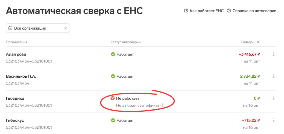The width and height of the screenshot is (284, 134).
Task: Open three-dot menu for Гибискус
Action: tap(274, 120)
